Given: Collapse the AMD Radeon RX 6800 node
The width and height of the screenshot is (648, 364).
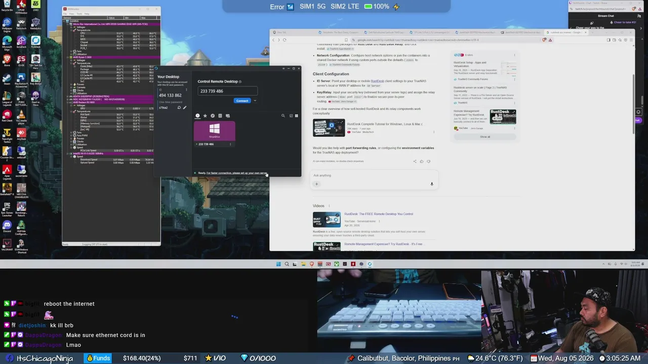Looking at the screenshot, I should (x=68, y=102).
